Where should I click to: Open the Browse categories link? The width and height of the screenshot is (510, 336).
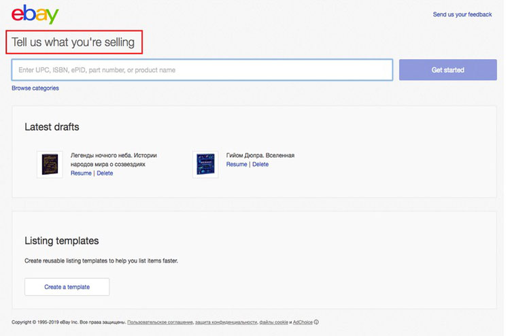(35, 88)
